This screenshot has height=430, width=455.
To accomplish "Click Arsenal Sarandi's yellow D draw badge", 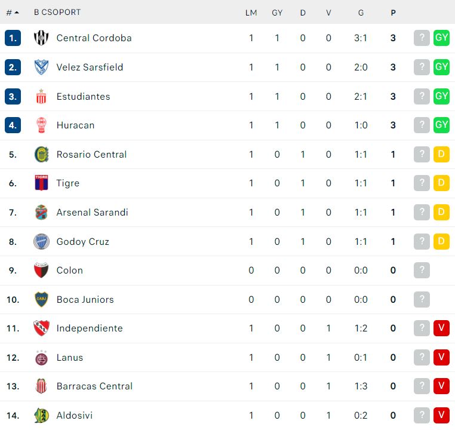I will point(441,212).
